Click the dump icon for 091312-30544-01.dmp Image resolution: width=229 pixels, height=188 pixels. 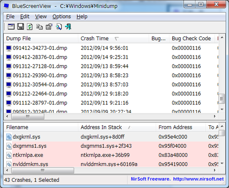point(9,85)
